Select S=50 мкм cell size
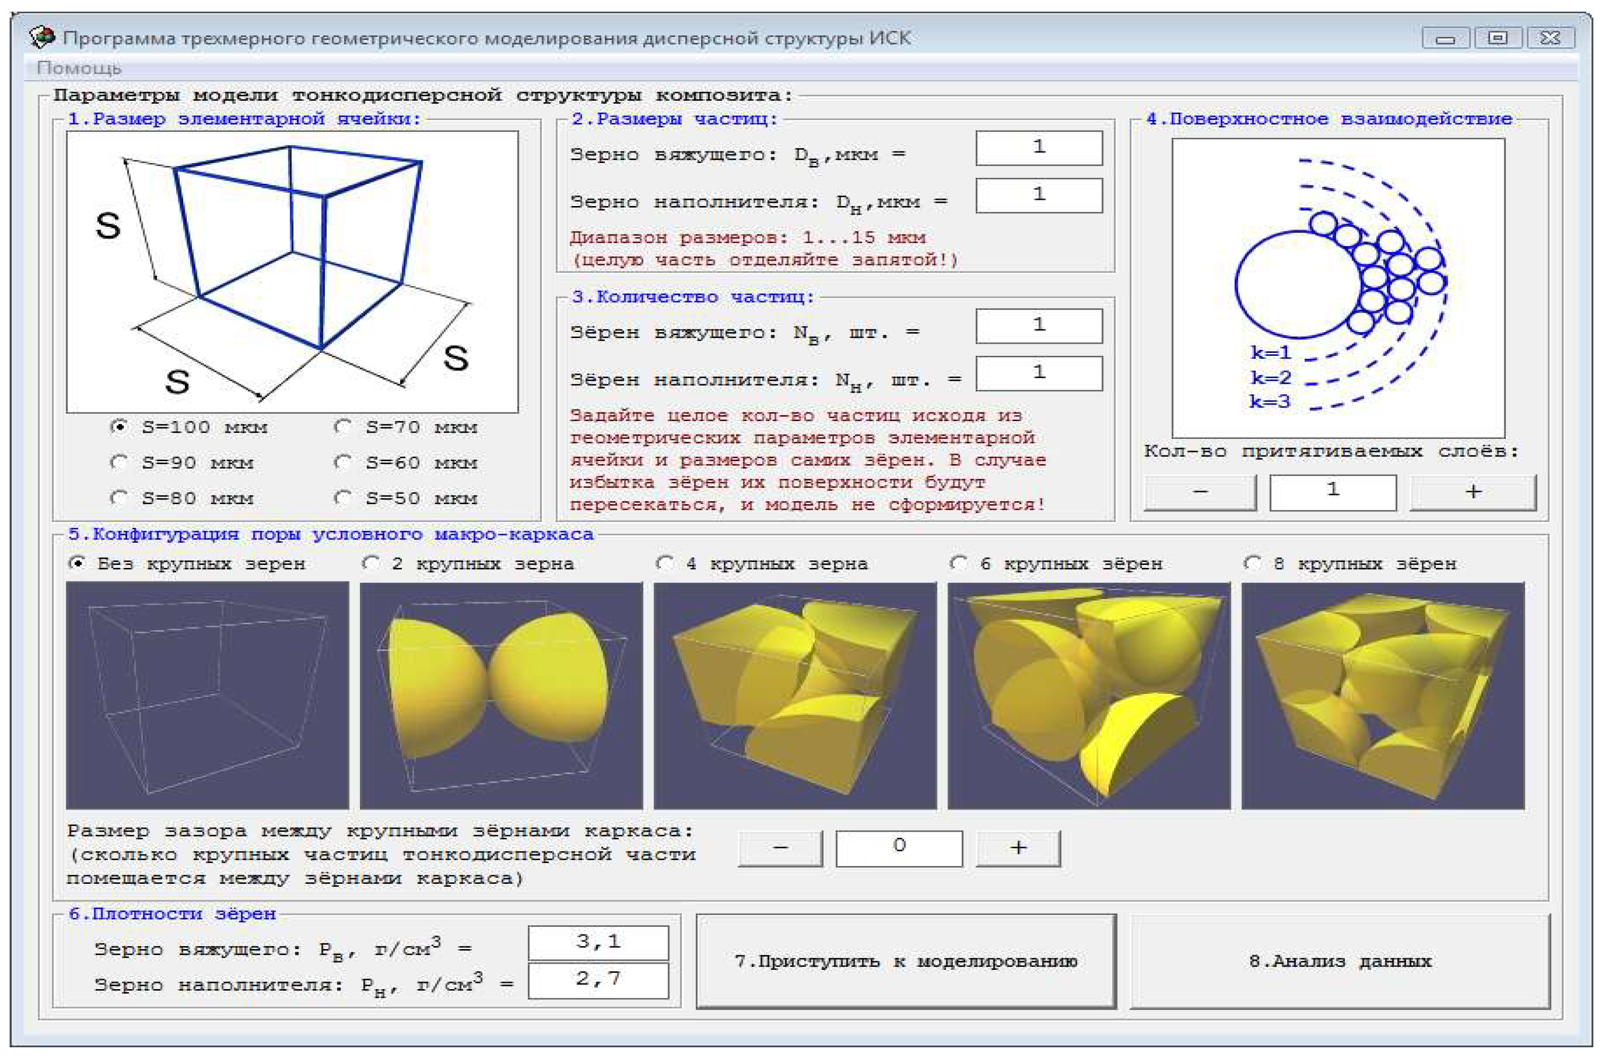The image size is (1605, 1064). coord(405,498)
